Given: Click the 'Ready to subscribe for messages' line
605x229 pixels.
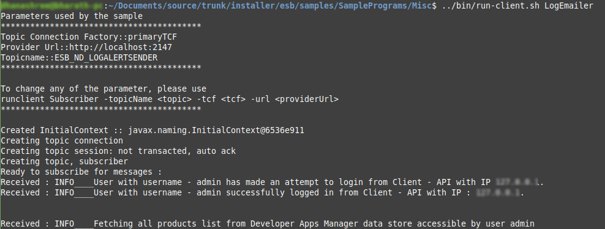Looking at the screenshot, I should coord(81,172).
